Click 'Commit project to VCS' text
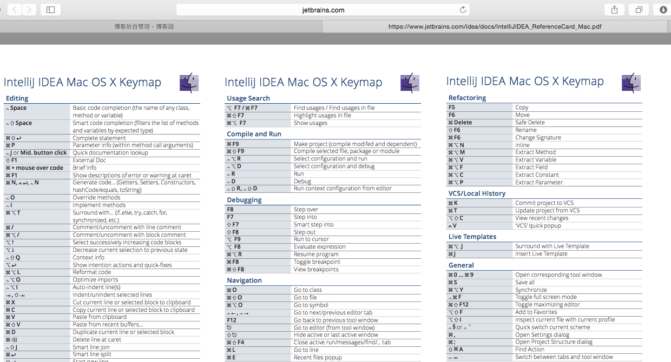This screenshot has height=362, width=671. coord(544,203)
